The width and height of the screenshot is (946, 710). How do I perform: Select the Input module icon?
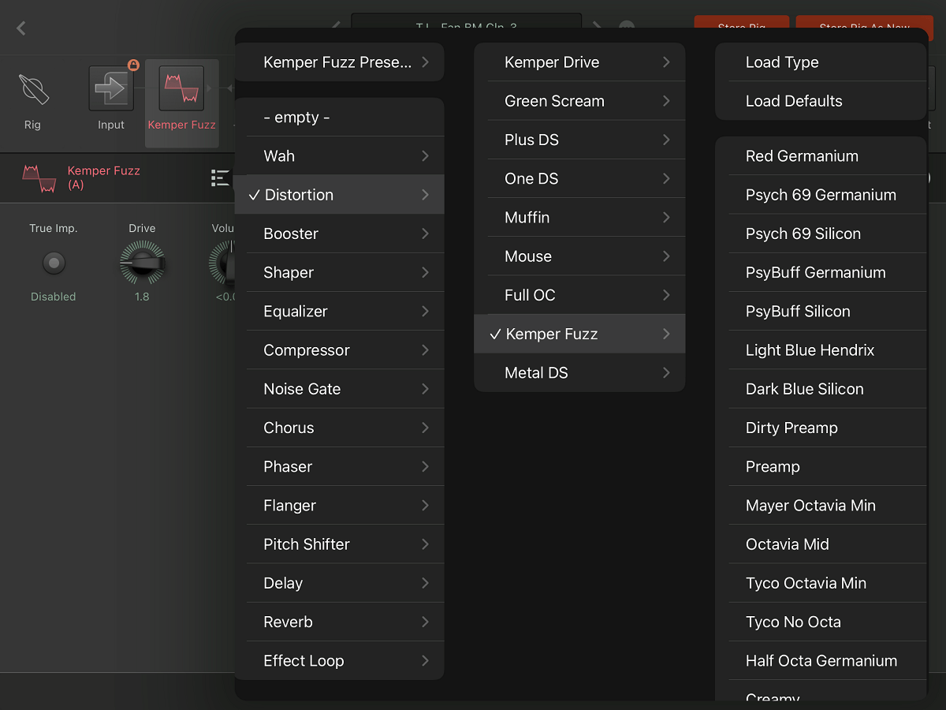[111, 88]
